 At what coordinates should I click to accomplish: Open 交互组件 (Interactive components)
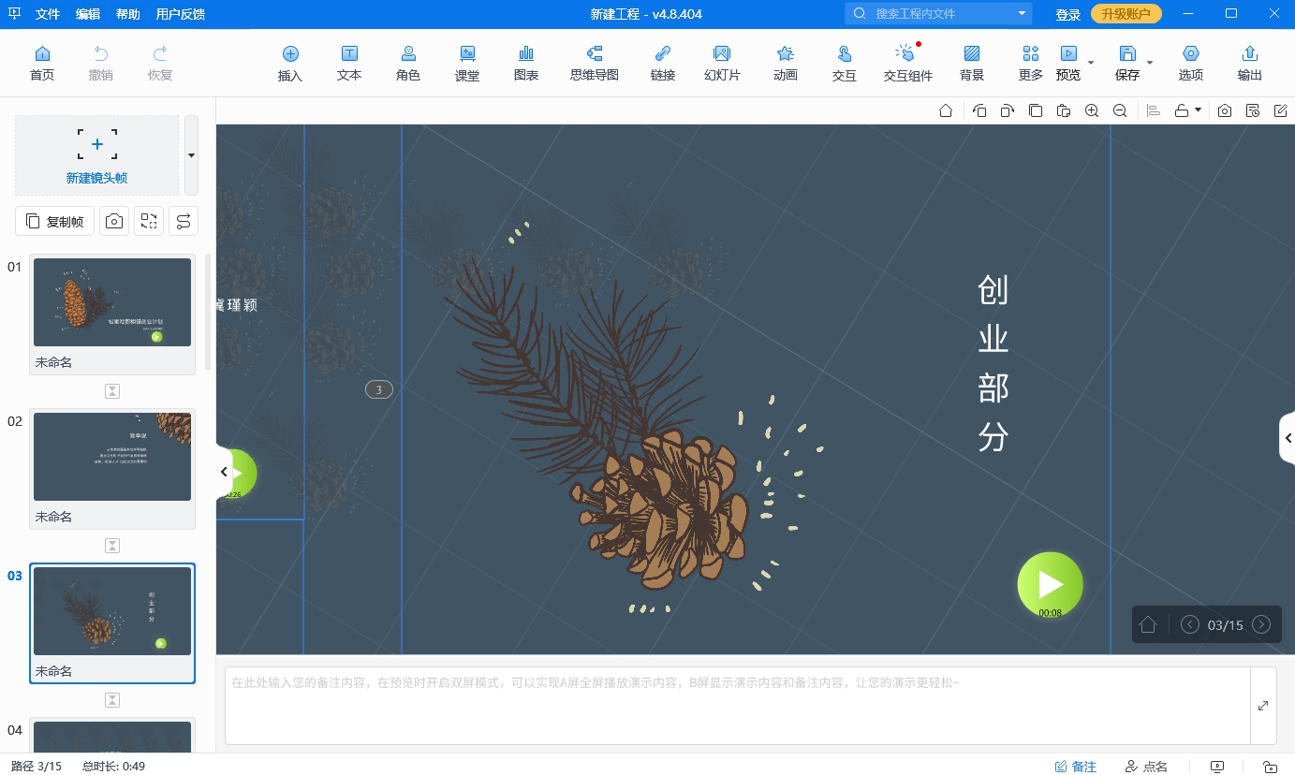click(x=908, y=64)
